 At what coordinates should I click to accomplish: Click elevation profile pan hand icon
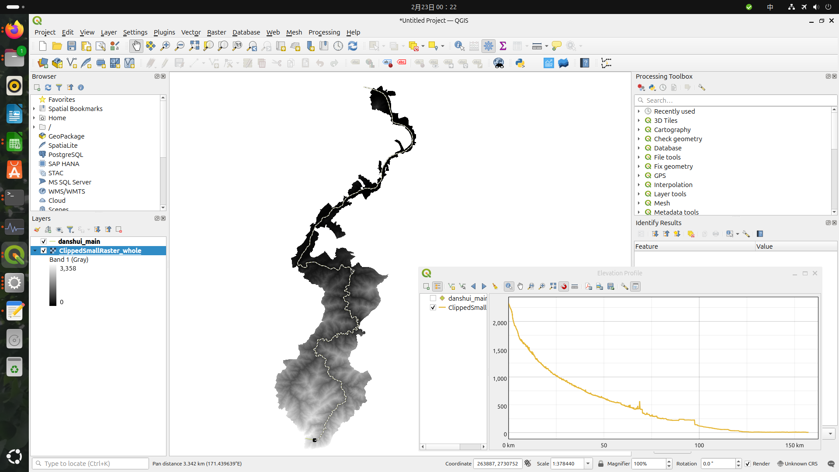(520, 286)
